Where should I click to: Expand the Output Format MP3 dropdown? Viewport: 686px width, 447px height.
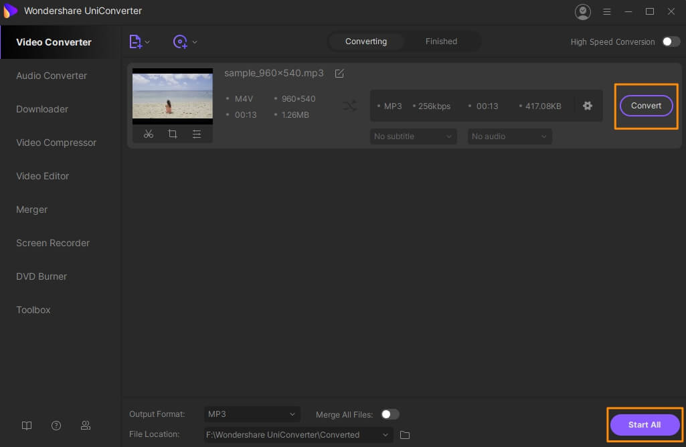click(x=252, y=414)
